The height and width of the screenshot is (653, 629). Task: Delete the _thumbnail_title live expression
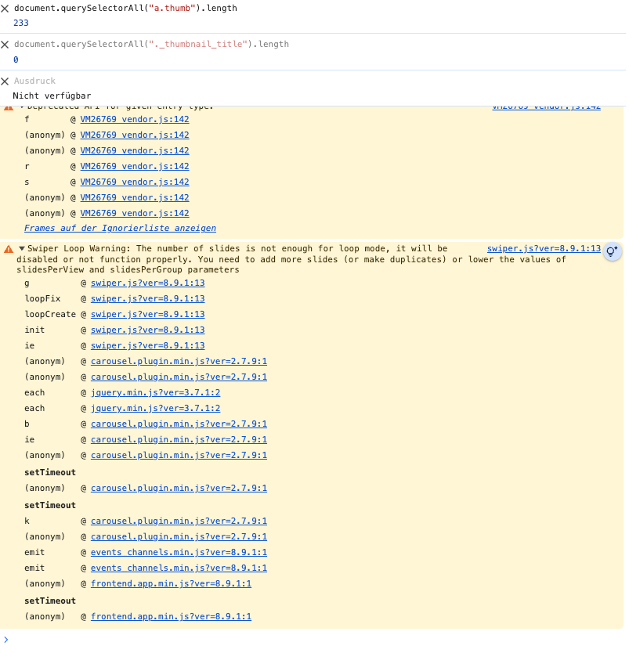coord(5,45)
